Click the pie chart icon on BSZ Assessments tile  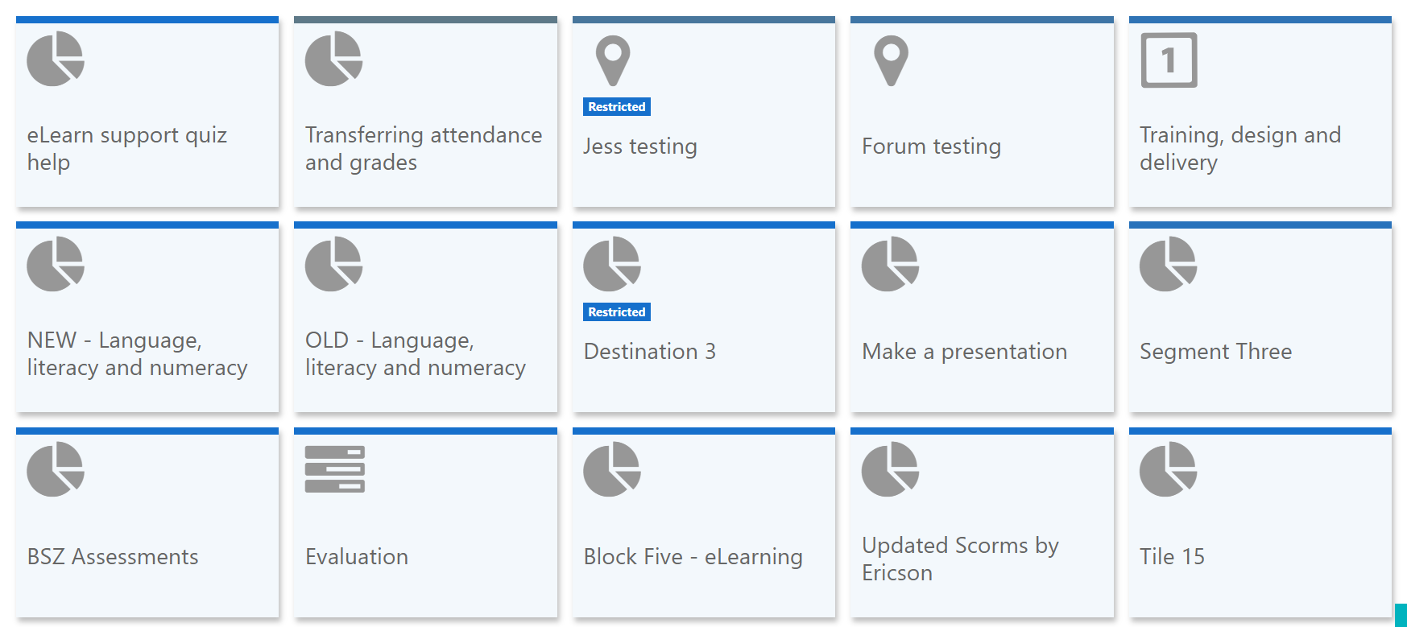pos(56,469)
